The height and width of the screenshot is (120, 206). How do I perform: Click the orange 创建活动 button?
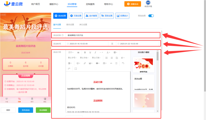(133, 4)
